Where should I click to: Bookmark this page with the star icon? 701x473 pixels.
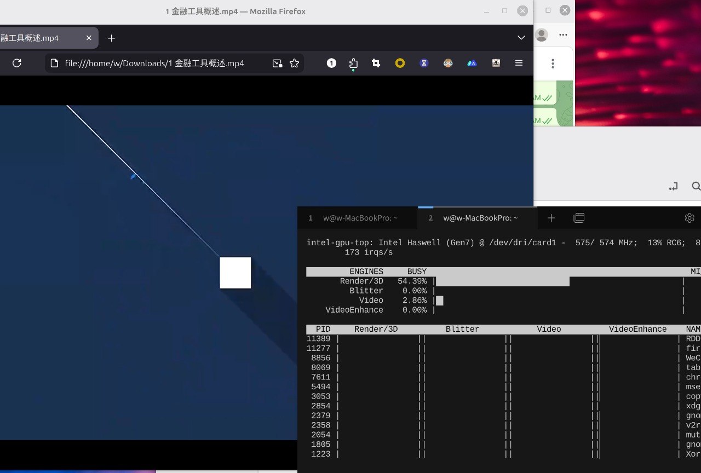tap(294, 63)
